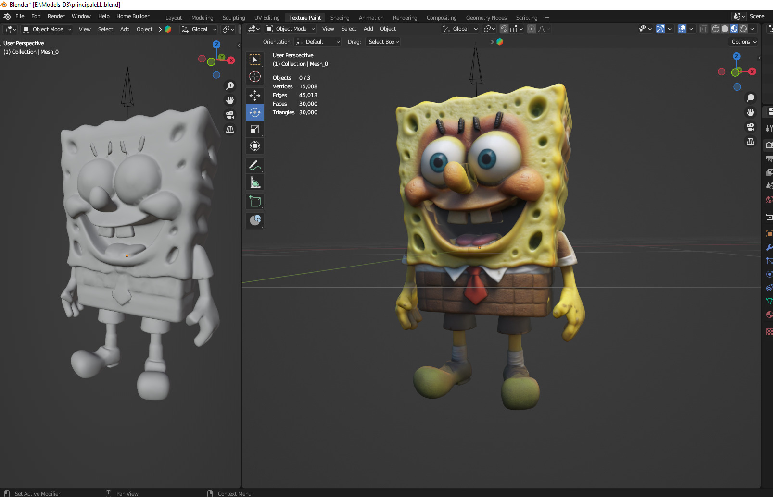The image size is (773, 497).
Task: Select the Rotate tool
Action: (x=255, y=112)
